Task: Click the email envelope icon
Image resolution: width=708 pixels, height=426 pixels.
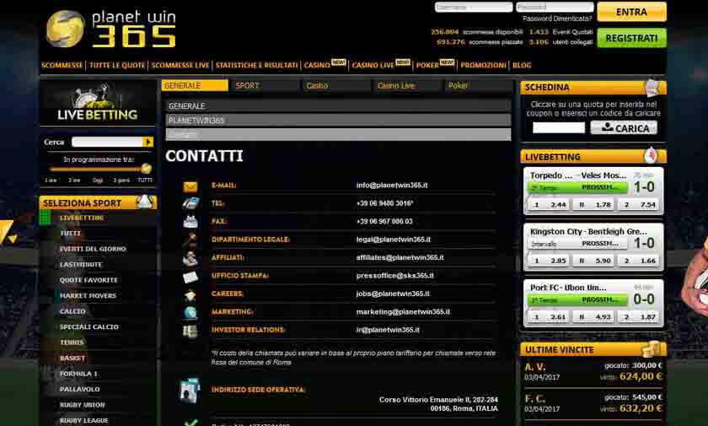Action: (x=190, y=186)
